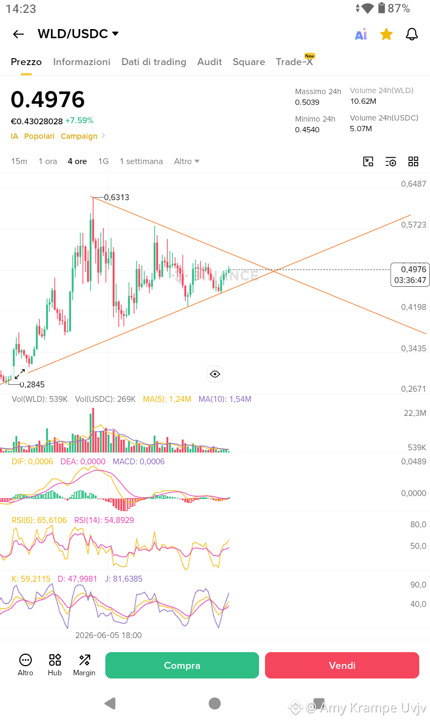Open the AI assistant icon
430x721 pixels.
(x=361, y=34)
